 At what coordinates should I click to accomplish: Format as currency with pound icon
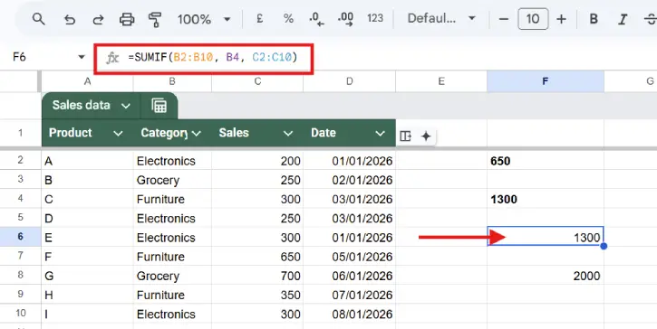[x=259, y=19]
